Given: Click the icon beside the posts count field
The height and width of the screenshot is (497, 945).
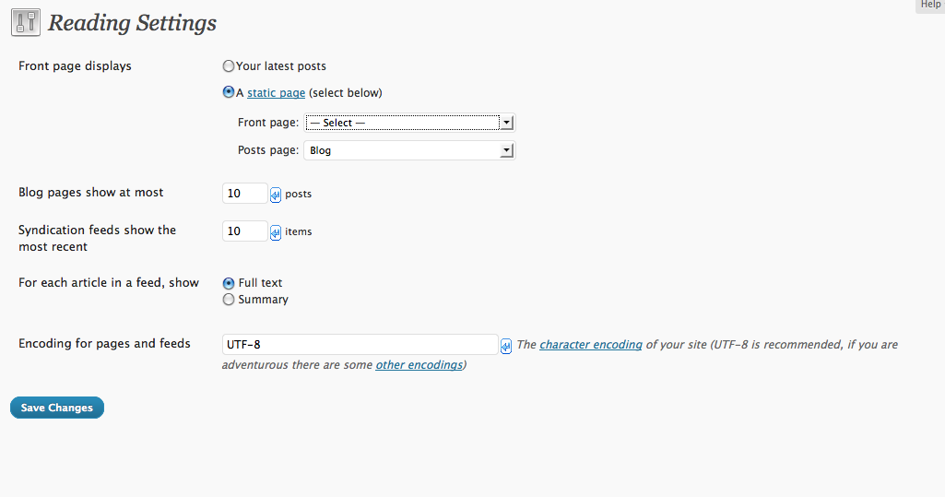Looking at the screenshot, I should (276, 195).
